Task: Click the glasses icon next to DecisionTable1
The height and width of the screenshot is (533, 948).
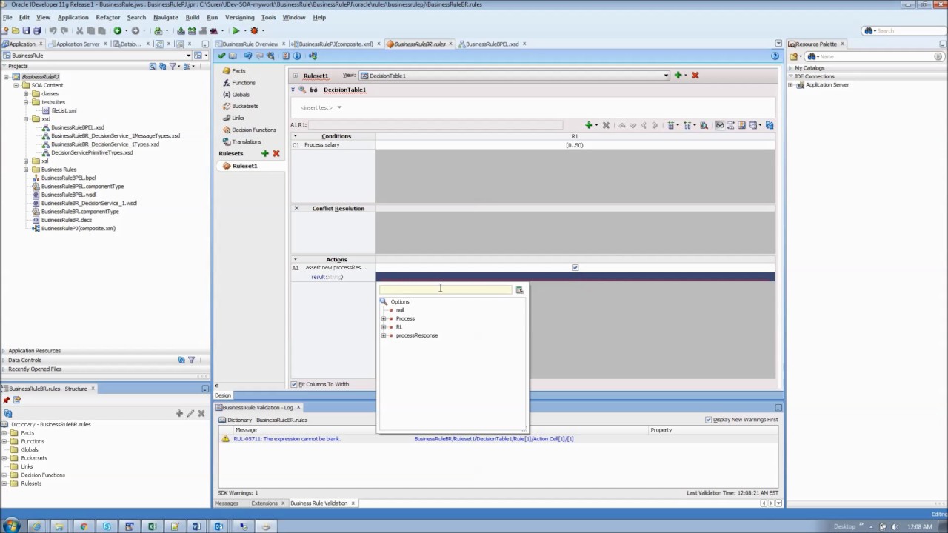Action: (313, 90)
